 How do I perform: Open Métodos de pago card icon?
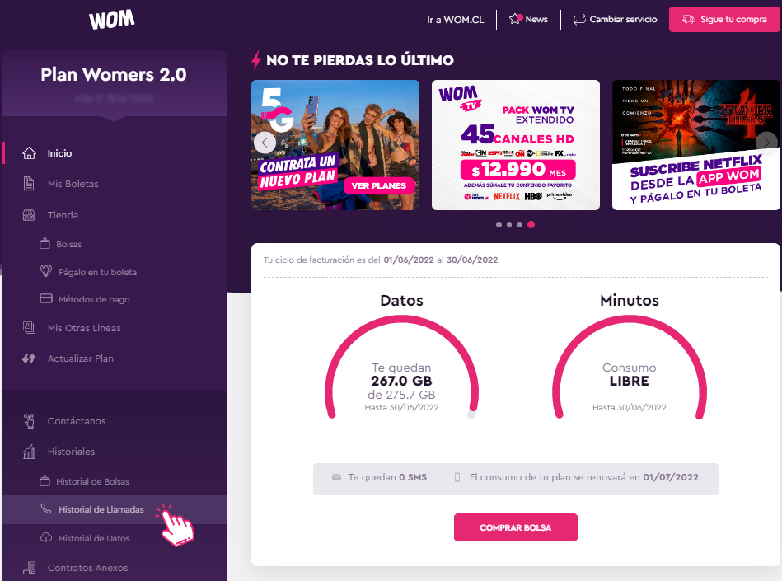(46, 298)
